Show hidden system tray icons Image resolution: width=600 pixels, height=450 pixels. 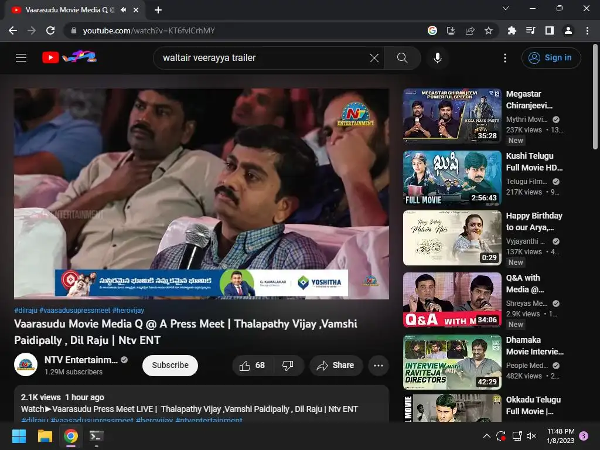[x=487, y=436]
